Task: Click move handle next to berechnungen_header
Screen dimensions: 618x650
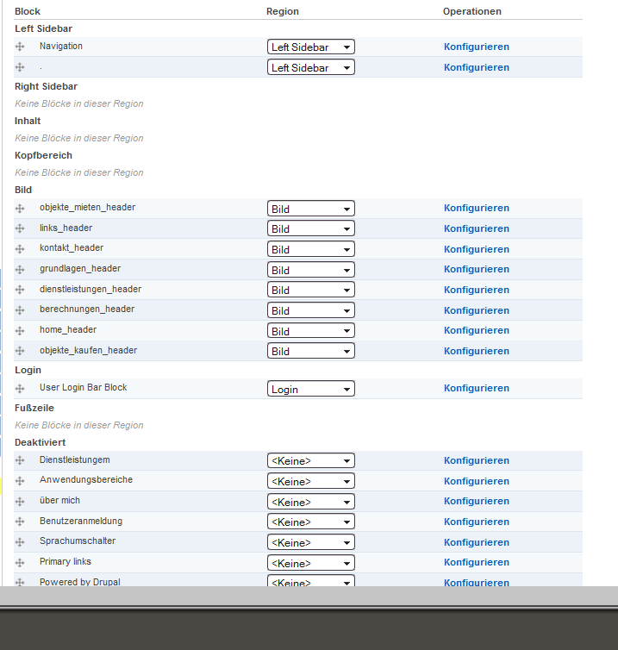Action: point(20,310)
